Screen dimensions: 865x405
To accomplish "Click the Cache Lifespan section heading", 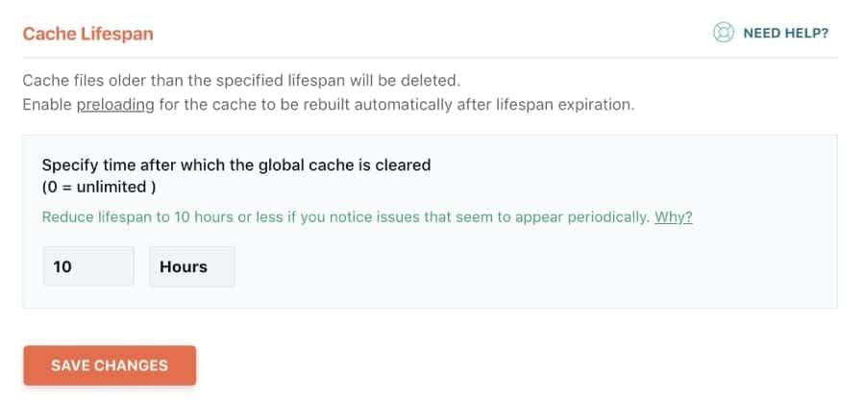I will (87, 34).
